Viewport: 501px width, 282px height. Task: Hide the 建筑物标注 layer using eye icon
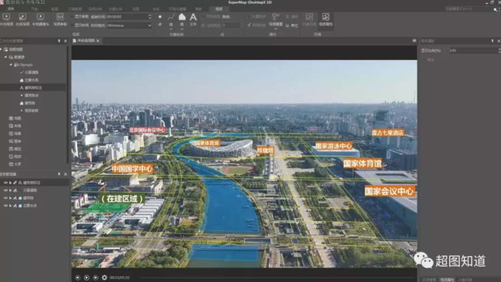tap(6, 183)
